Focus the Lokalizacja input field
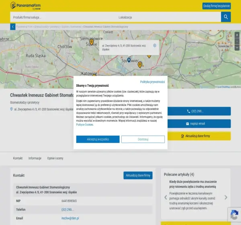This screenshot has height=225, width=241. click(168, 17)
